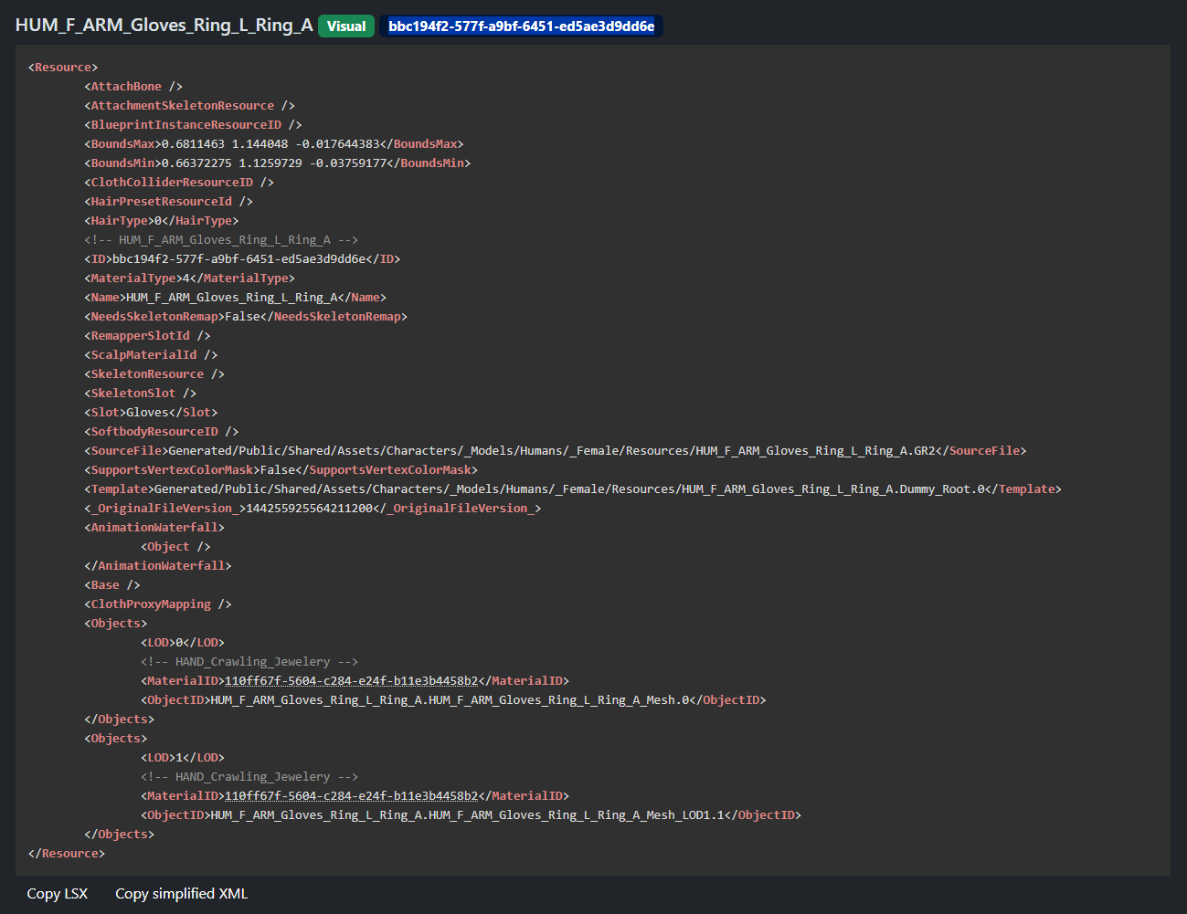Click the HairPresetResourceId tag
The height and width of the screenshot is (914, 1187).
[168, 201]
